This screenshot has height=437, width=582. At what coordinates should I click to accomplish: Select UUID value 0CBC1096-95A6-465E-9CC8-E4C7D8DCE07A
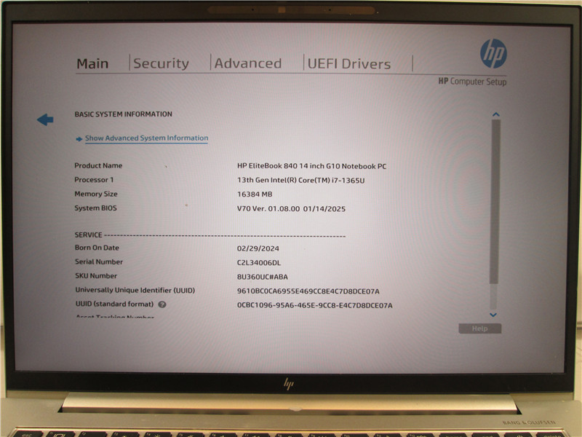pyautogui.click(x=315, y=305)
